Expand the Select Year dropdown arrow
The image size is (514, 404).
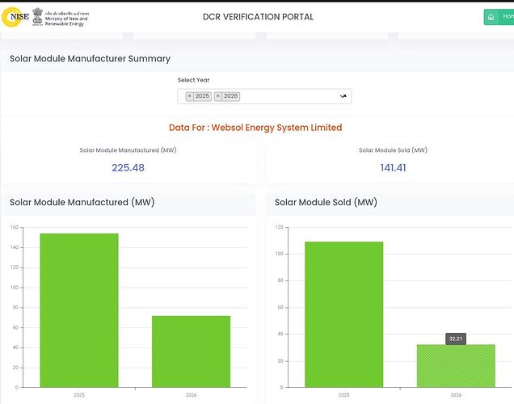coord(343,96)
